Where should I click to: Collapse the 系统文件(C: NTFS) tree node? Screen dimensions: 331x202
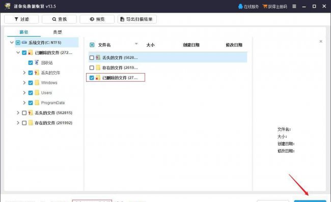click(x=12, y=43)
